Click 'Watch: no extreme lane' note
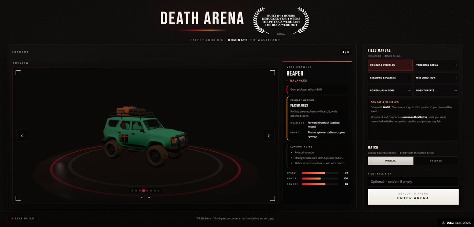The image size is (474, 227). 320,163
